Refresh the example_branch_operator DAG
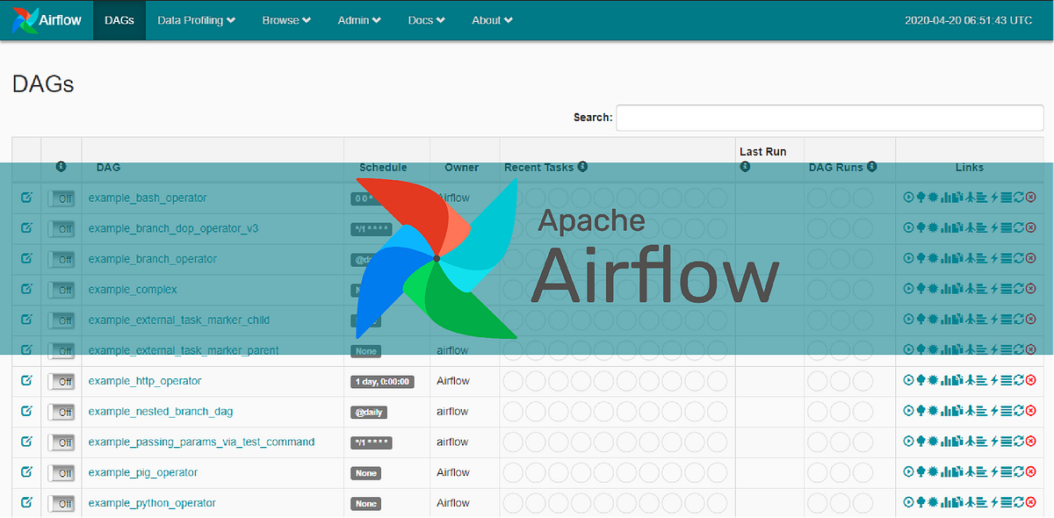Image resolution: width=1054 pixels, height=518 pixels. click(1018, 258)
